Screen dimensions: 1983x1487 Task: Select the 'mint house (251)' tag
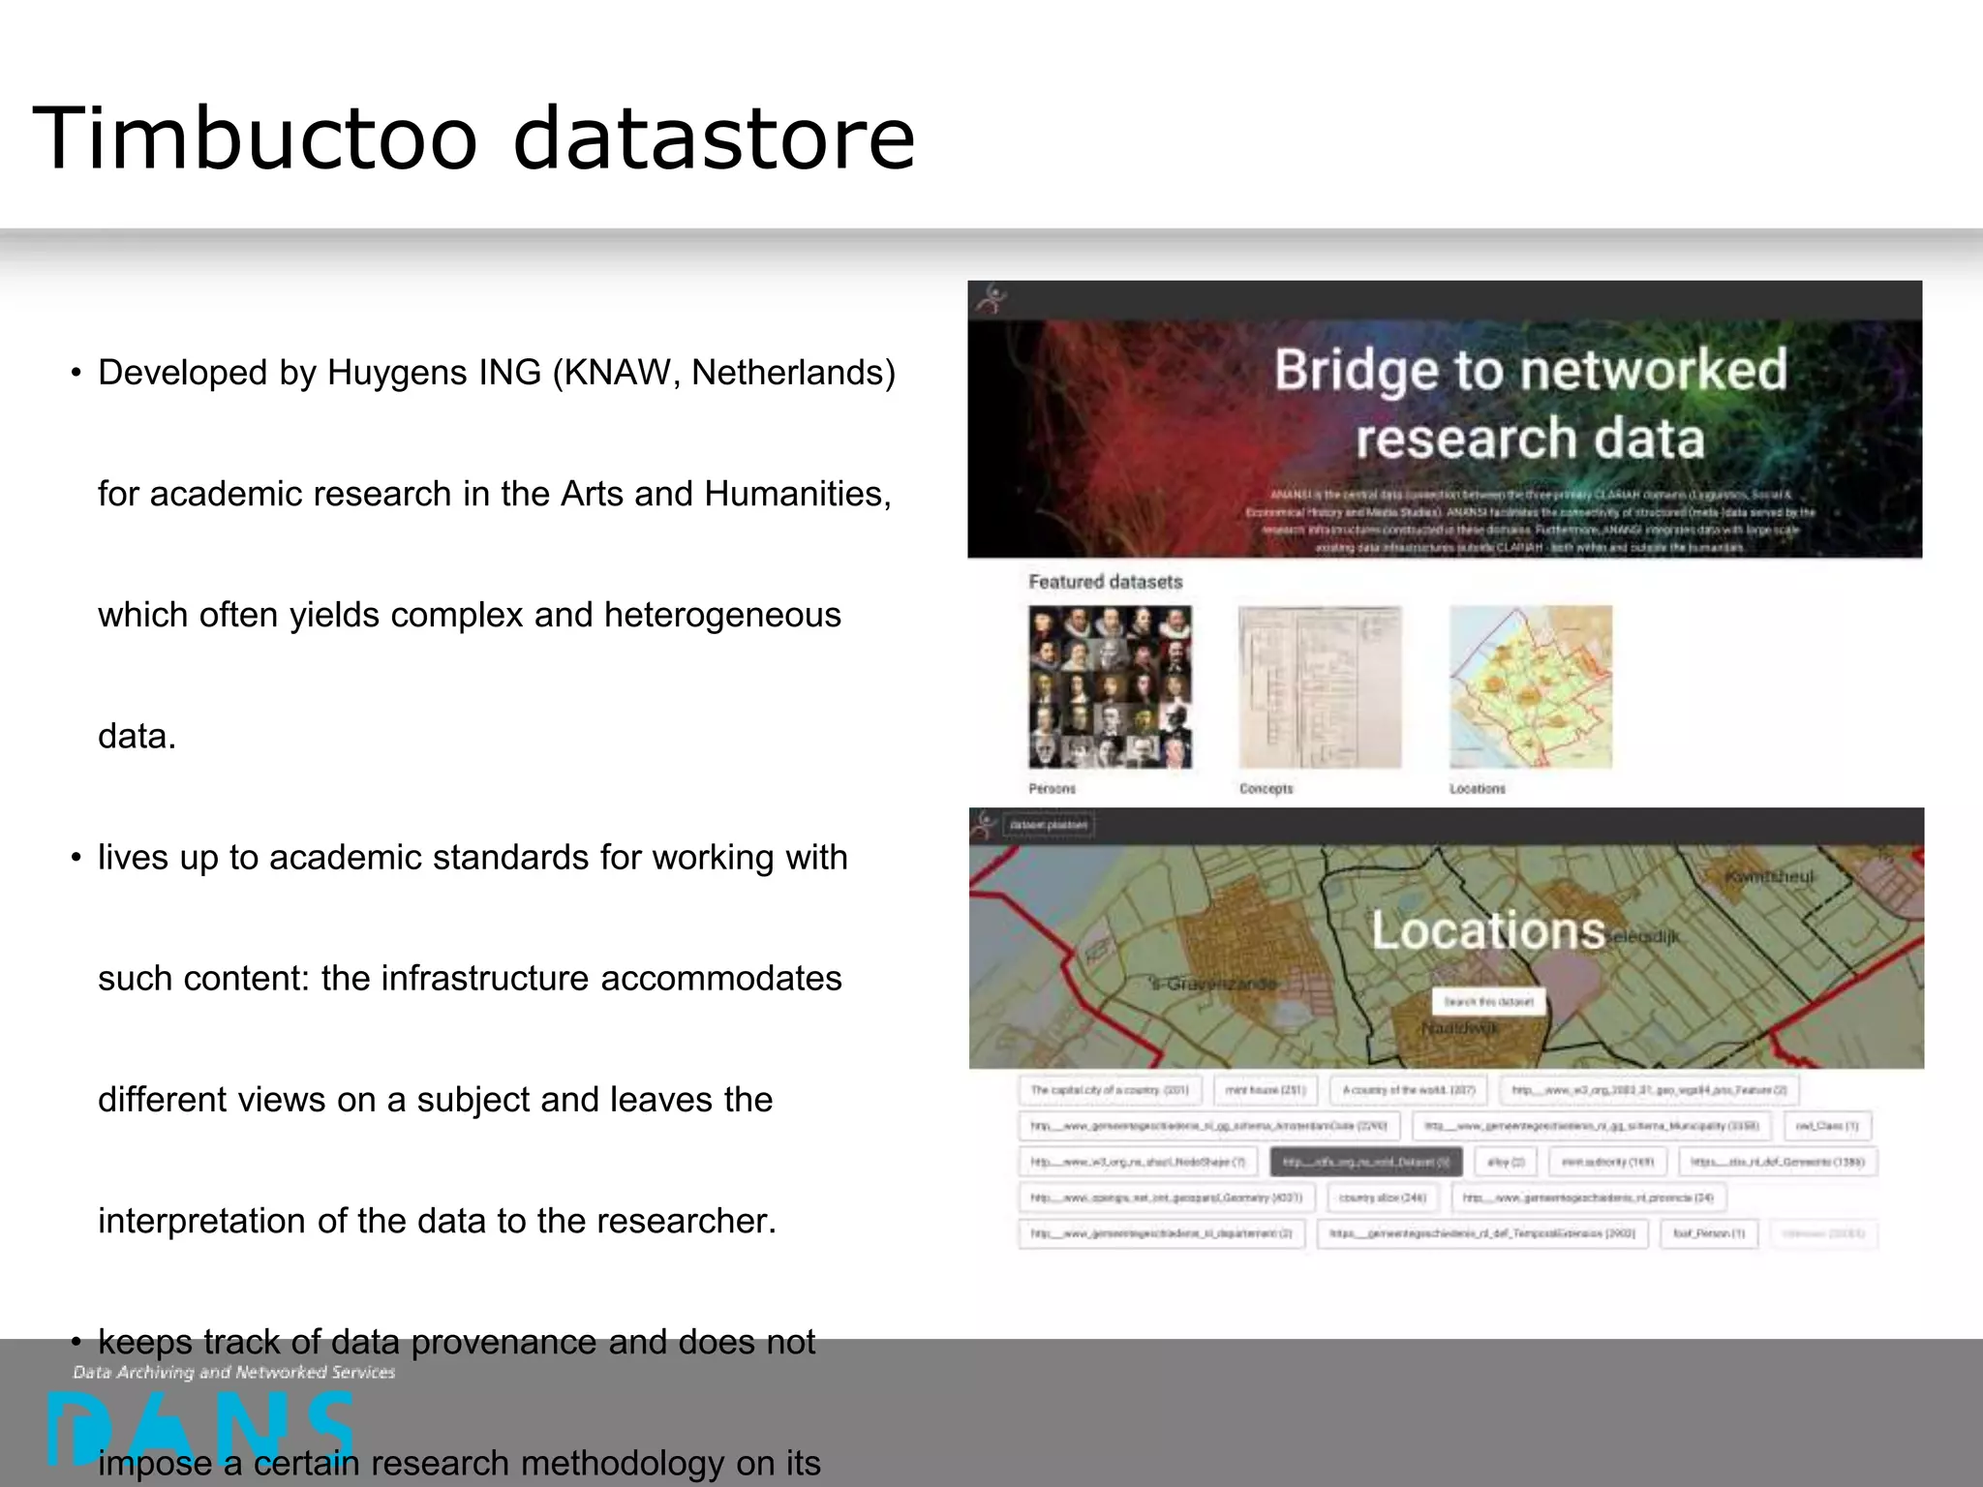click(1266, 1090)
